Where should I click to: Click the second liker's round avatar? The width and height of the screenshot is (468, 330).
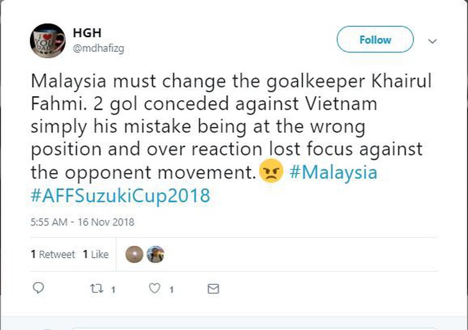155,254
